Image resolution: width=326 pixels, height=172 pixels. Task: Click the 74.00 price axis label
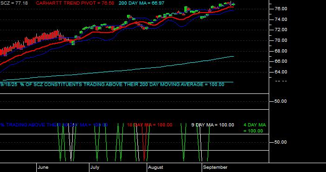(x=281, y=20)
